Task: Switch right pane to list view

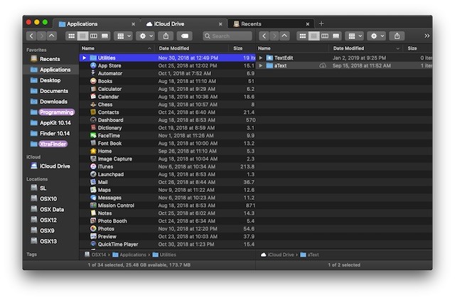Action: [x=314, y=36]
